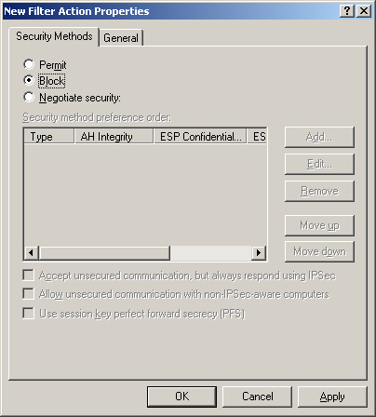Image resolution: width=376 pixels, height=417 pixels.
Task: Click the help question mark icon
Action: [347, 11]
